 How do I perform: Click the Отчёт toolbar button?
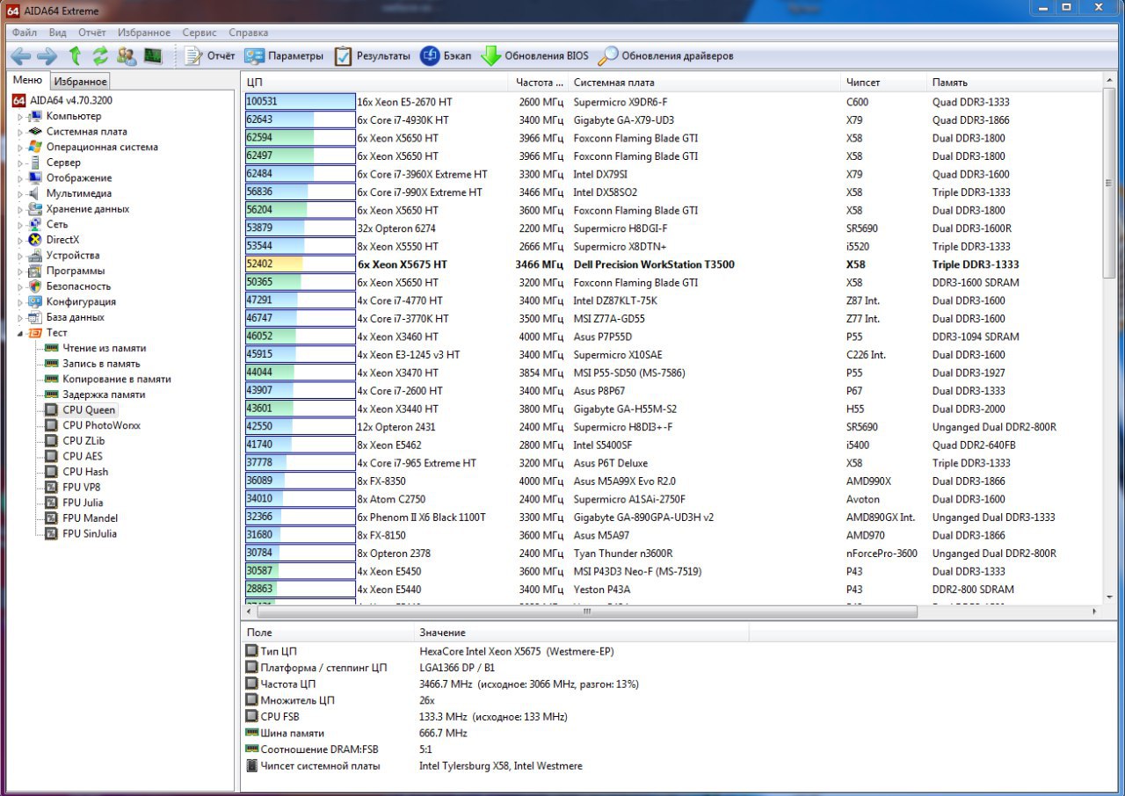209,56
